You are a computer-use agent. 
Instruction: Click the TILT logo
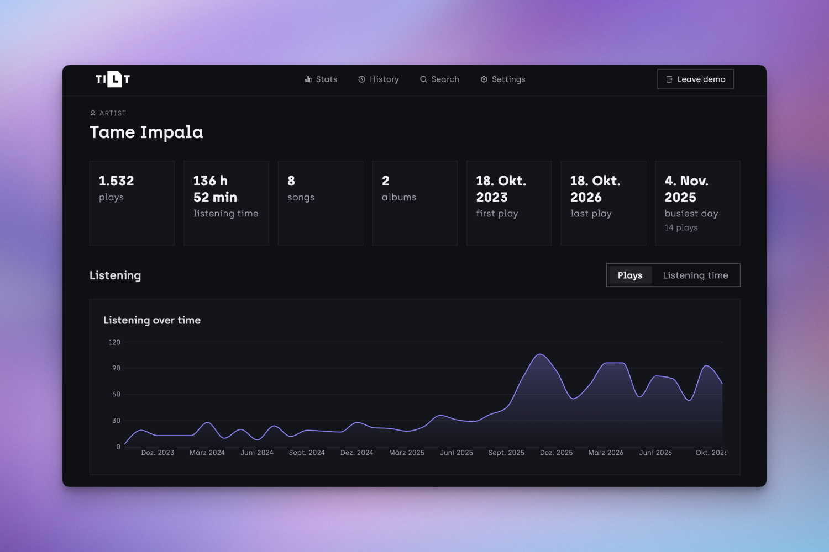(x=113, y=79)
